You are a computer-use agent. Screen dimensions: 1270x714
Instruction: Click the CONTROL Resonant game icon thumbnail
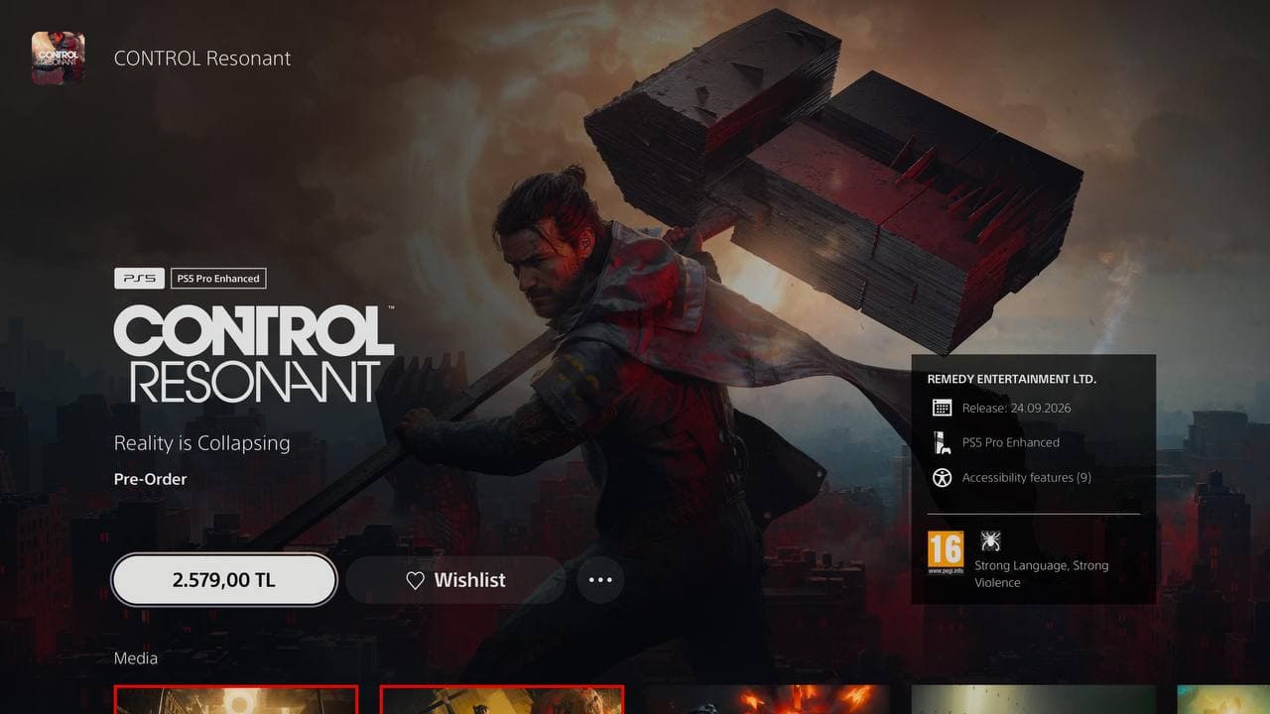(x=58, y=58)
